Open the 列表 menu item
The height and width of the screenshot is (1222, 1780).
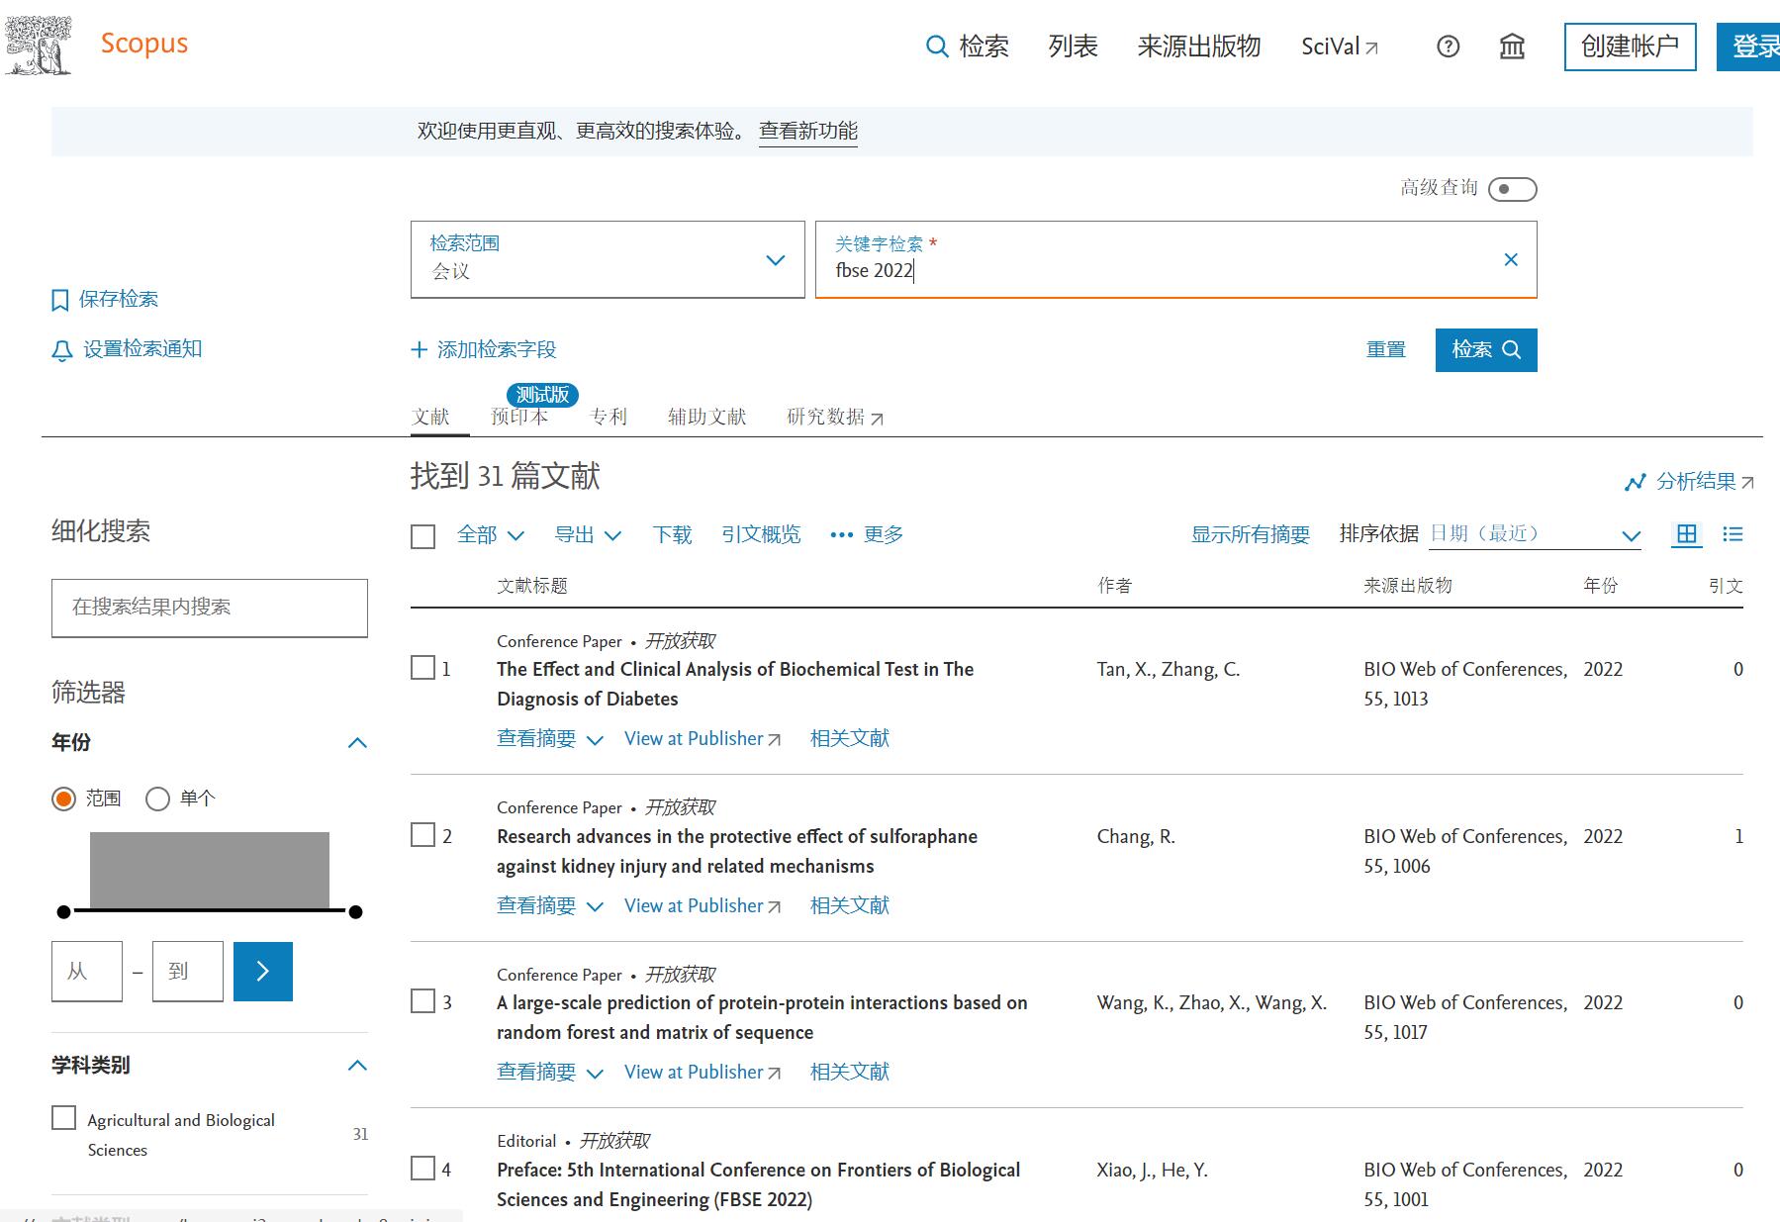click(1074, 47)
